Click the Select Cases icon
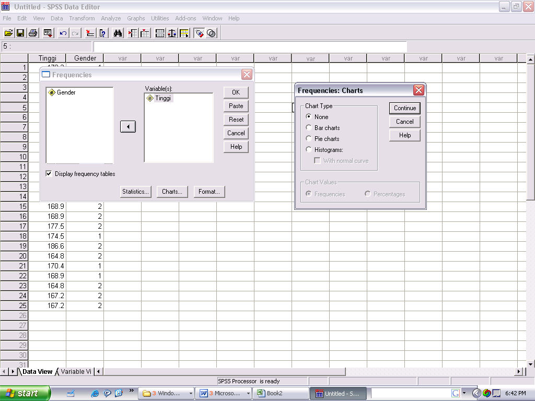 pos(184,33)
